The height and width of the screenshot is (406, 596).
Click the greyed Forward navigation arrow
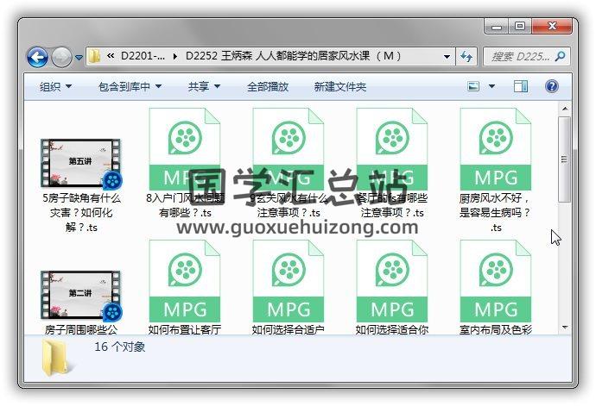(61, 57)
